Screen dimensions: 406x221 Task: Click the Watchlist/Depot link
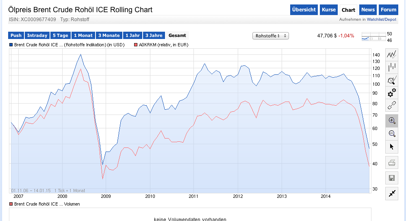381,19
